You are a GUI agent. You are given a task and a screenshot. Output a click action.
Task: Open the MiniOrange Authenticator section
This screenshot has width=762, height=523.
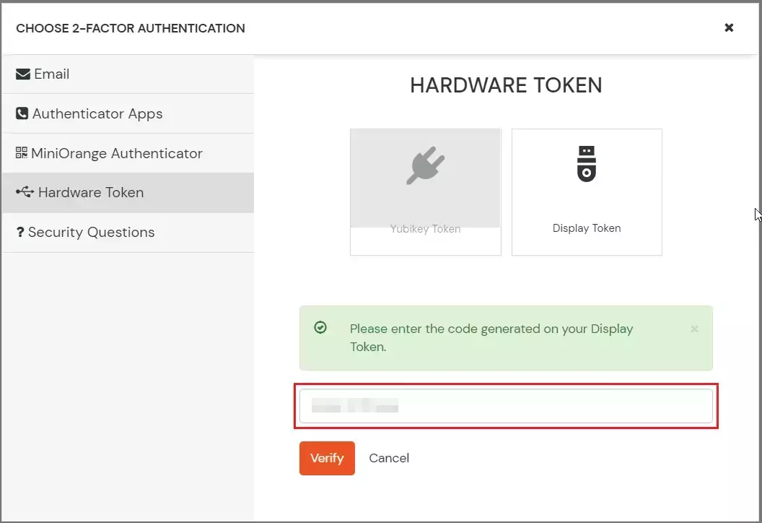pos(115,153)
